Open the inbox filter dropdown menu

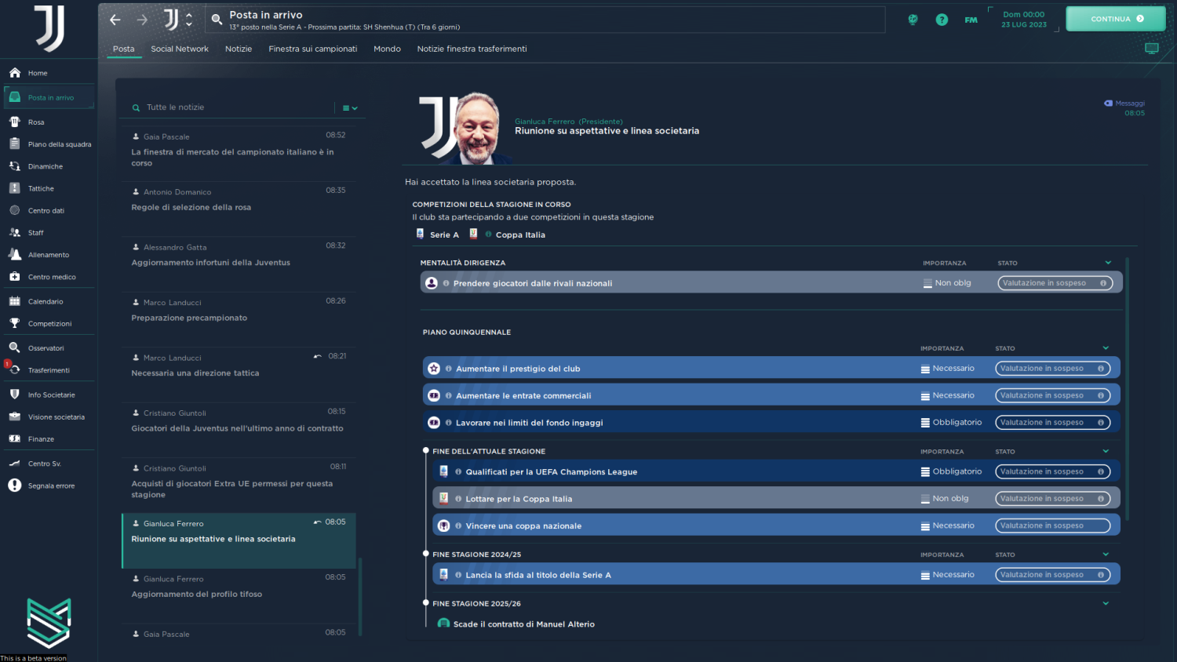350,108
